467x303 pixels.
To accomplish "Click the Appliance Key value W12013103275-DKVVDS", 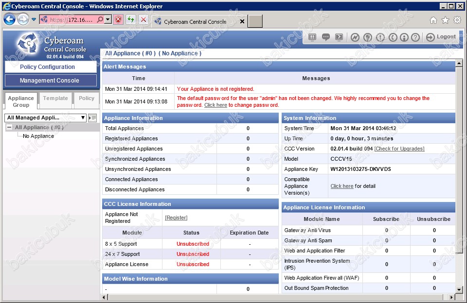I will pyautogui.click(x=360, y=169).
